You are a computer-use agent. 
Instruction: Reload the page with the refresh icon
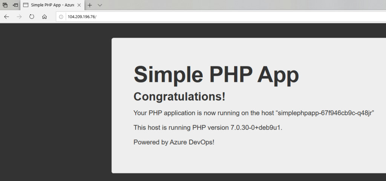point(32,17)
